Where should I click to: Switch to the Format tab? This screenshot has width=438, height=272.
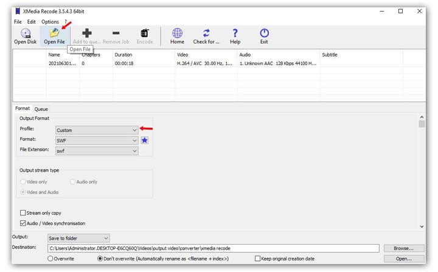23,108
